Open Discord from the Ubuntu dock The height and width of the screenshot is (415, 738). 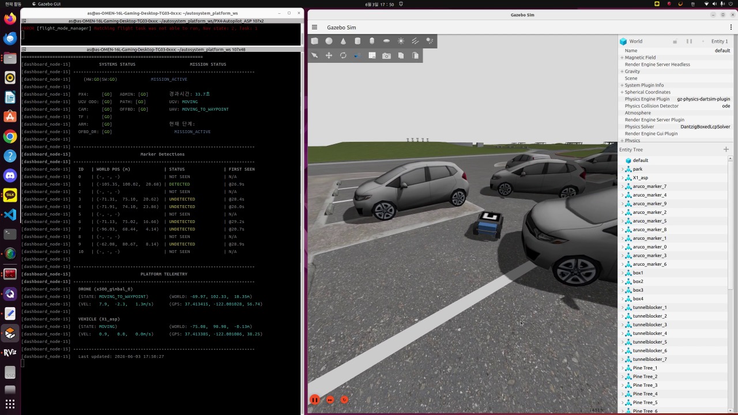[10, 175]
